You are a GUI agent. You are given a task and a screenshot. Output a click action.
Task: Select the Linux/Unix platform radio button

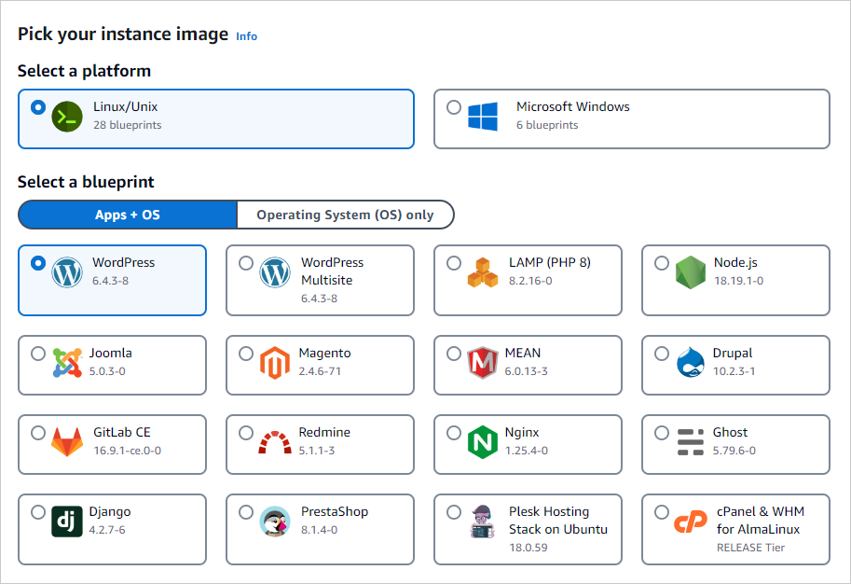pos(38,107)
